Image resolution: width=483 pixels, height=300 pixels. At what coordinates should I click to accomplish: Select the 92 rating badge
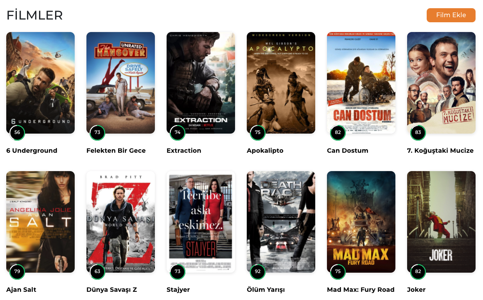[258, 271]
